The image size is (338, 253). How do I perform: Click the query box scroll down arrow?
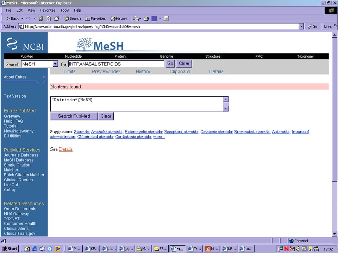coord(225,109)
